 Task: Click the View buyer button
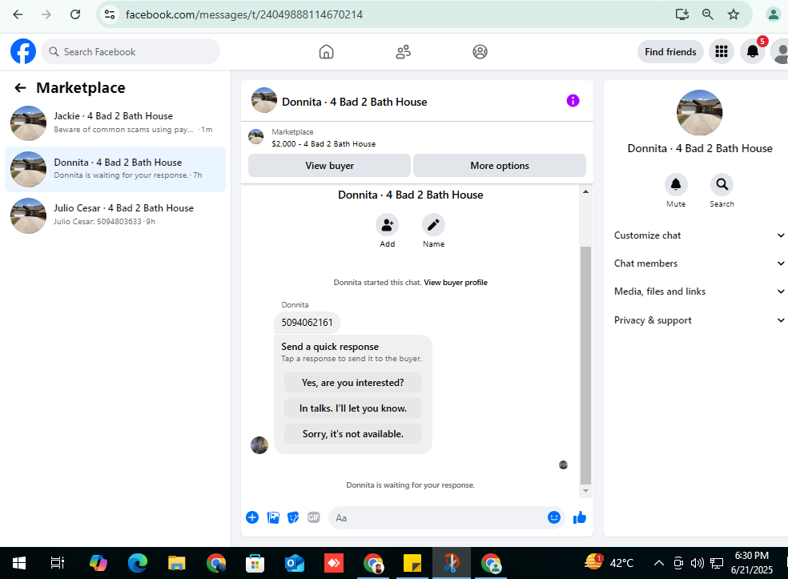pyautogui.click(x=329, y=165)
